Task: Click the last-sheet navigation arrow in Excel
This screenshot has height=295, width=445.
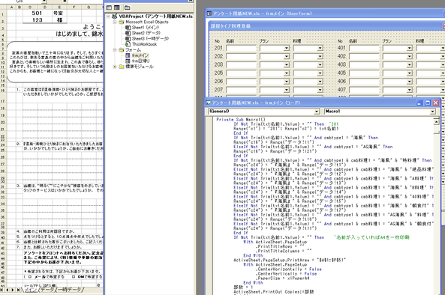Action: click(x=19, y=290)
